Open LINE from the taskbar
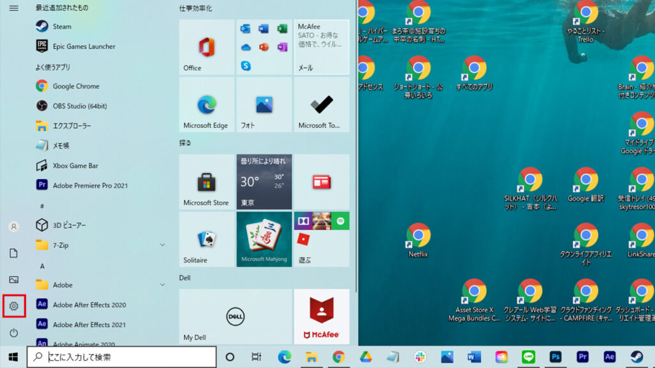This screenshot has width=655, height=368. [x=528, y=357]
